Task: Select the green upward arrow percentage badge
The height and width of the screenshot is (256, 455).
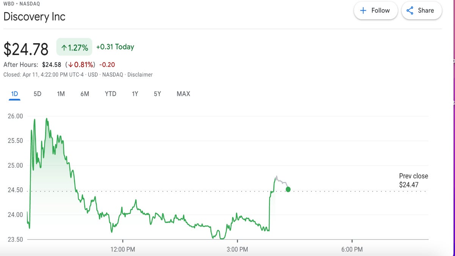Action: pos(74,47)
